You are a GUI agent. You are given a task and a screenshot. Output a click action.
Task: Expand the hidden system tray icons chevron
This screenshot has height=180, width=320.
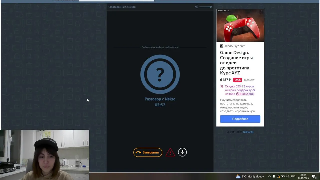[269, 176]
